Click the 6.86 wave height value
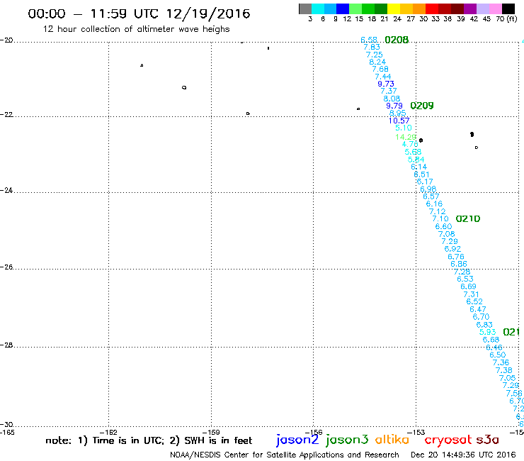Image resolution: width=524 pixels, height=461 pixels. coord(459,264)
